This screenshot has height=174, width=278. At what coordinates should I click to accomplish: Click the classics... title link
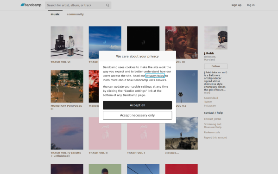tap(172, 153)
